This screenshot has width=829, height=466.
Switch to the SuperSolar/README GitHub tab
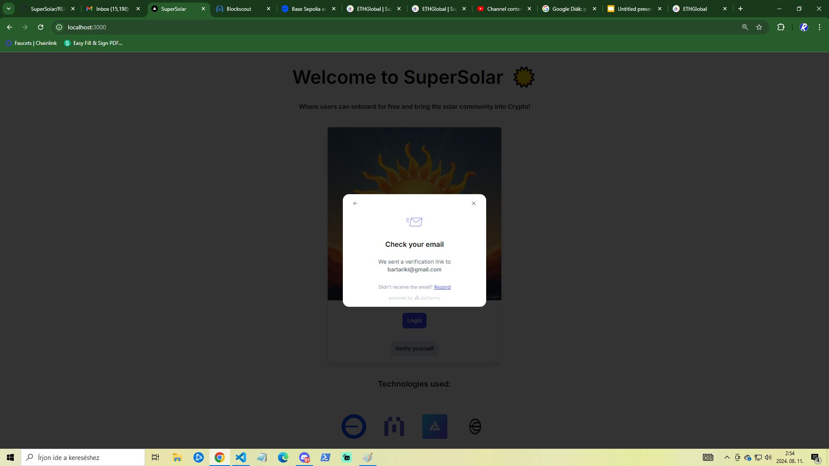[x=48, y=9]
